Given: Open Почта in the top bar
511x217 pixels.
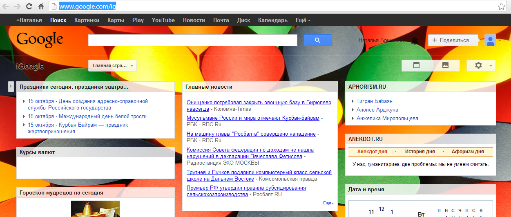Looking at the screenshot, I should tap(221, 20).
